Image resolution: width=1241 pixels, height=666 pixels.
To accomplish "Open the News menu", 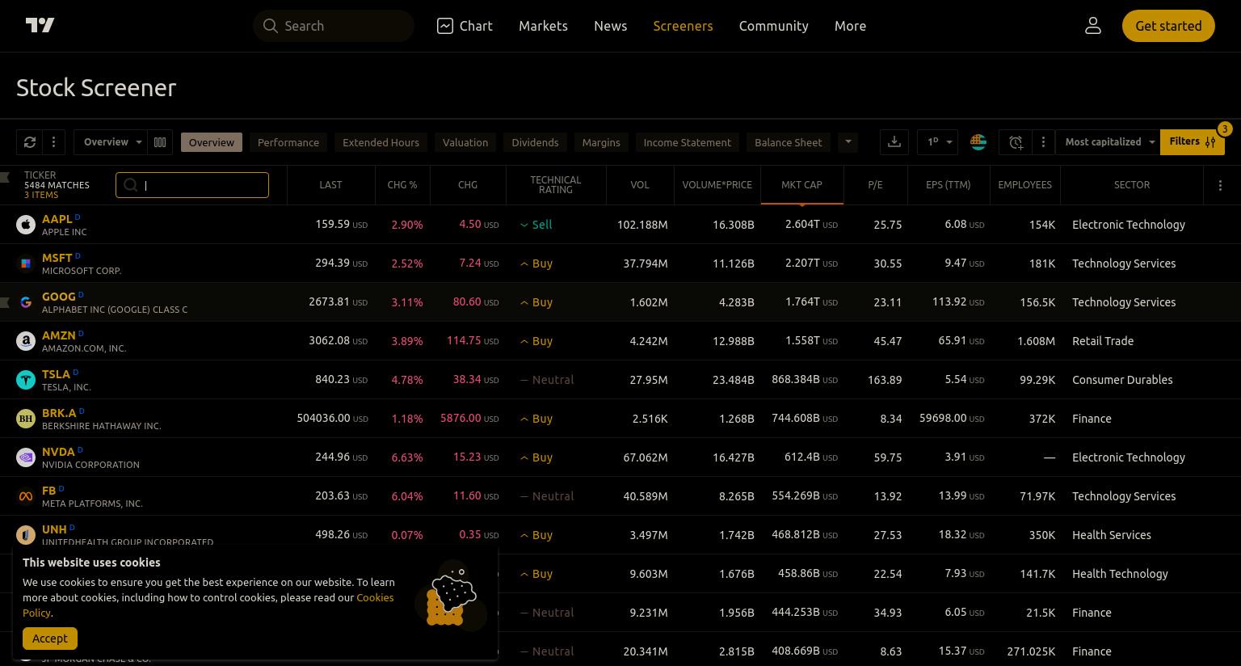I will [611, 26].
